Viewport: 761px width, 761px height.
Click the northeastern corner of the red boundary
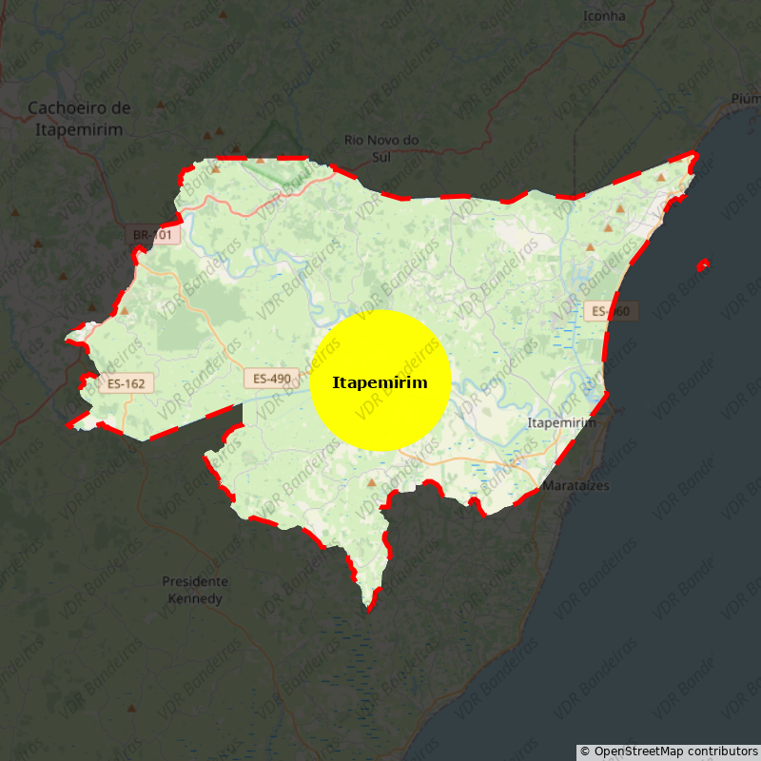click(x=694, y=154)
